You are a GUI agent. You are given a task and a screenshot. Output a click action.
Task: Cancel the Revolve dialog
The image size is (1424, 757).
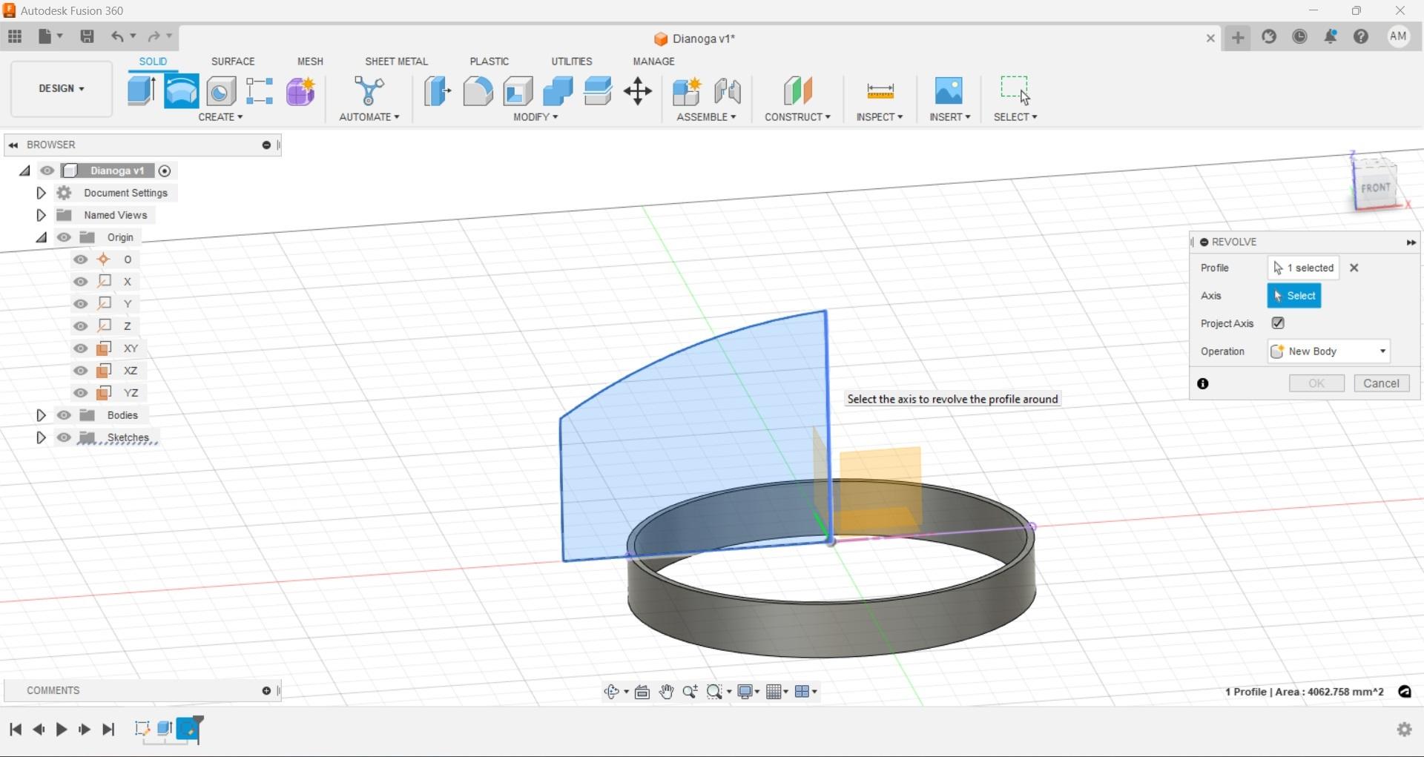(1381, 383)
